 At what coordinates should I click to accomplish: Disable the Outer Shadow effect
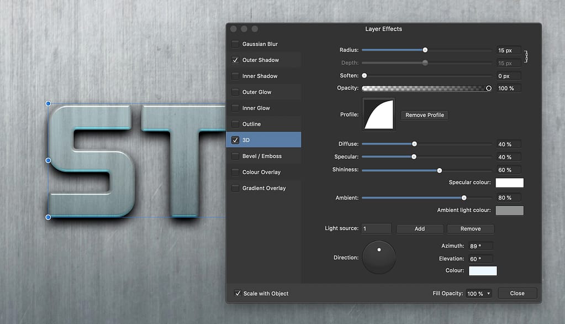click(235, 60)
